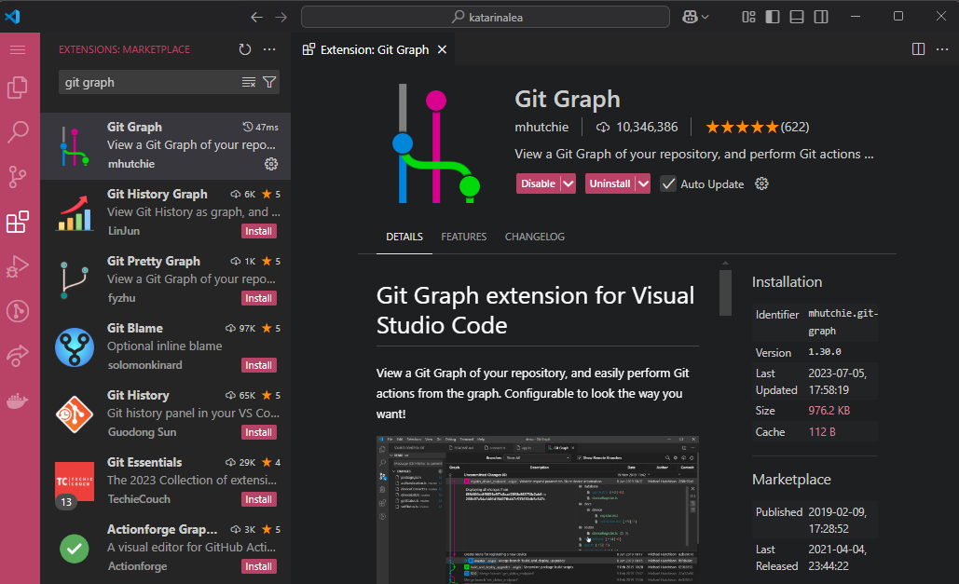959x584 pixels.
Task: Click the details page vertical scrollbar
Action: pyautogui.click(x=725, y=292)
